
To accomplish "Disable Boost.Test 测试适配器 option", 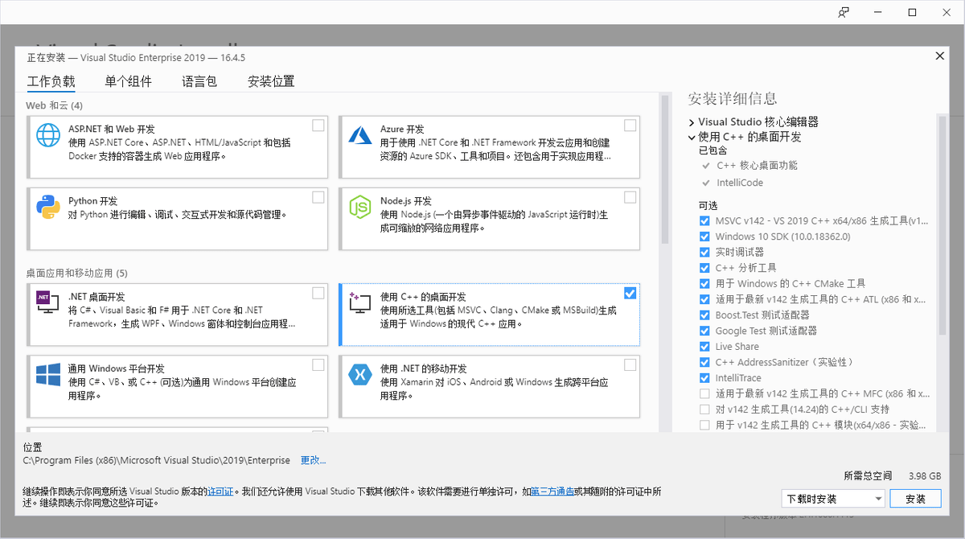I will pyautogui.click(x=704, y=315).
